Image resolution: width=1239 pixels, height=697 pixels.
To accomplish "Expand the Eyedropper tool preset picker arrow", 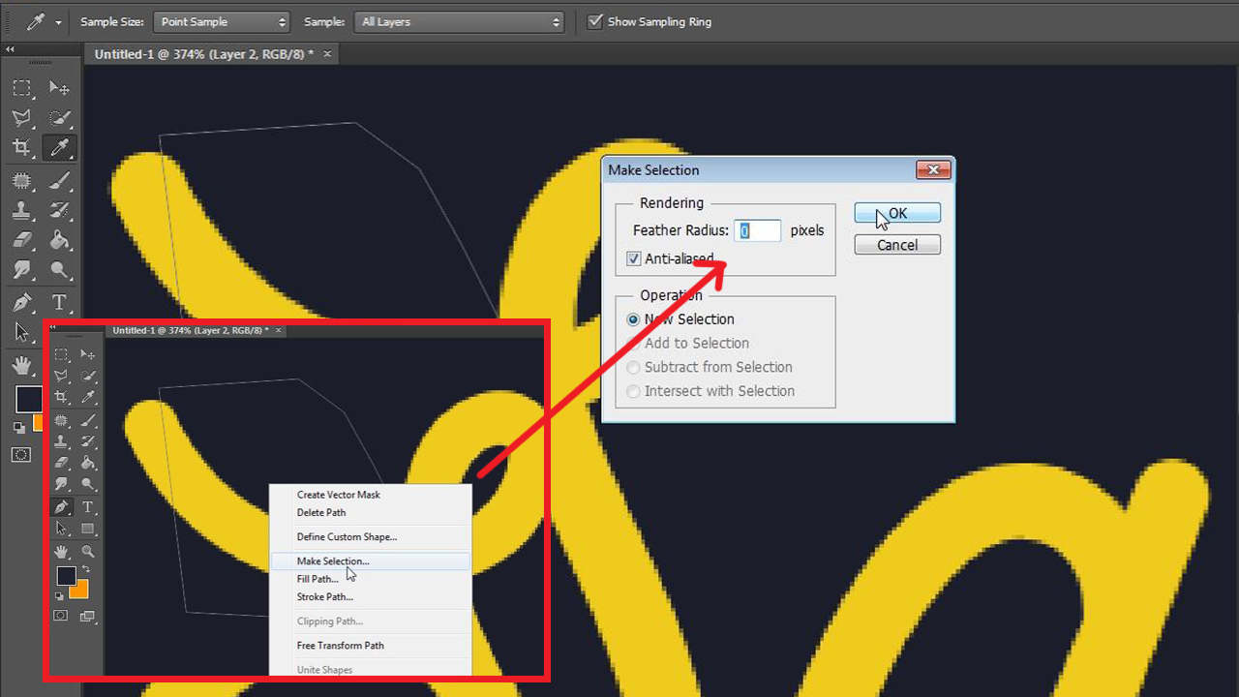I will click(x=59, y=22).
